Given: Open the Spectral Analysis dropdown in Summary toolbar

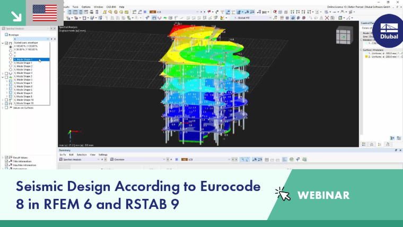Looking at the screenshot, I should 79,160.
